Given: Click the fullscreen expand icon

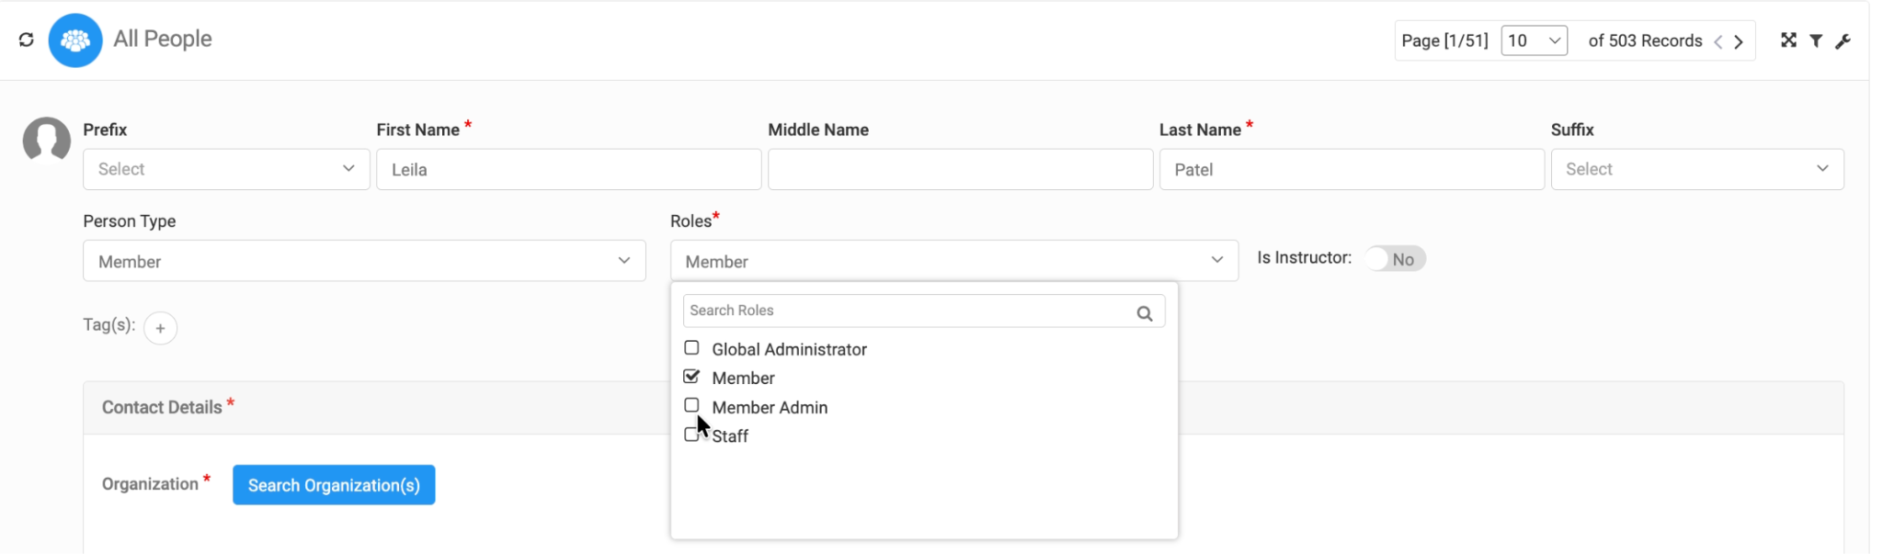Looking at the screenshot, I should click(x=1788, y=40).
